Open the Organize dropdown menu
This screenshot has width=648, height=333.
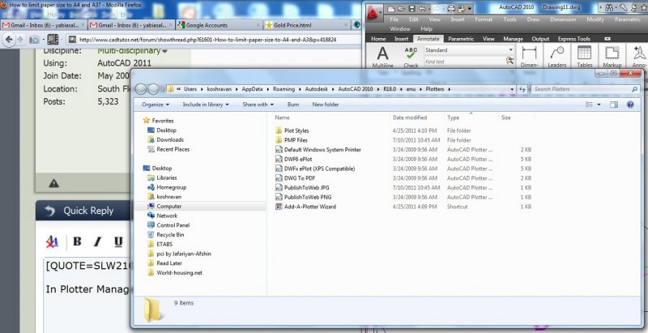coord(156,105)
